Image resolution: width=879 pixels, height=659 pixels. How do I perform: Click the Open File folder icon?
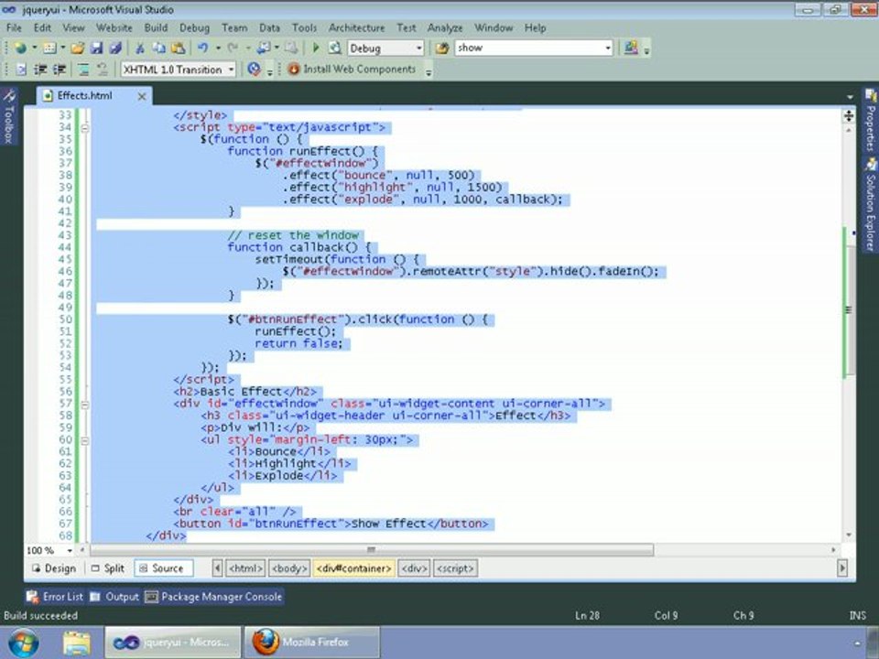coord(77,49)
